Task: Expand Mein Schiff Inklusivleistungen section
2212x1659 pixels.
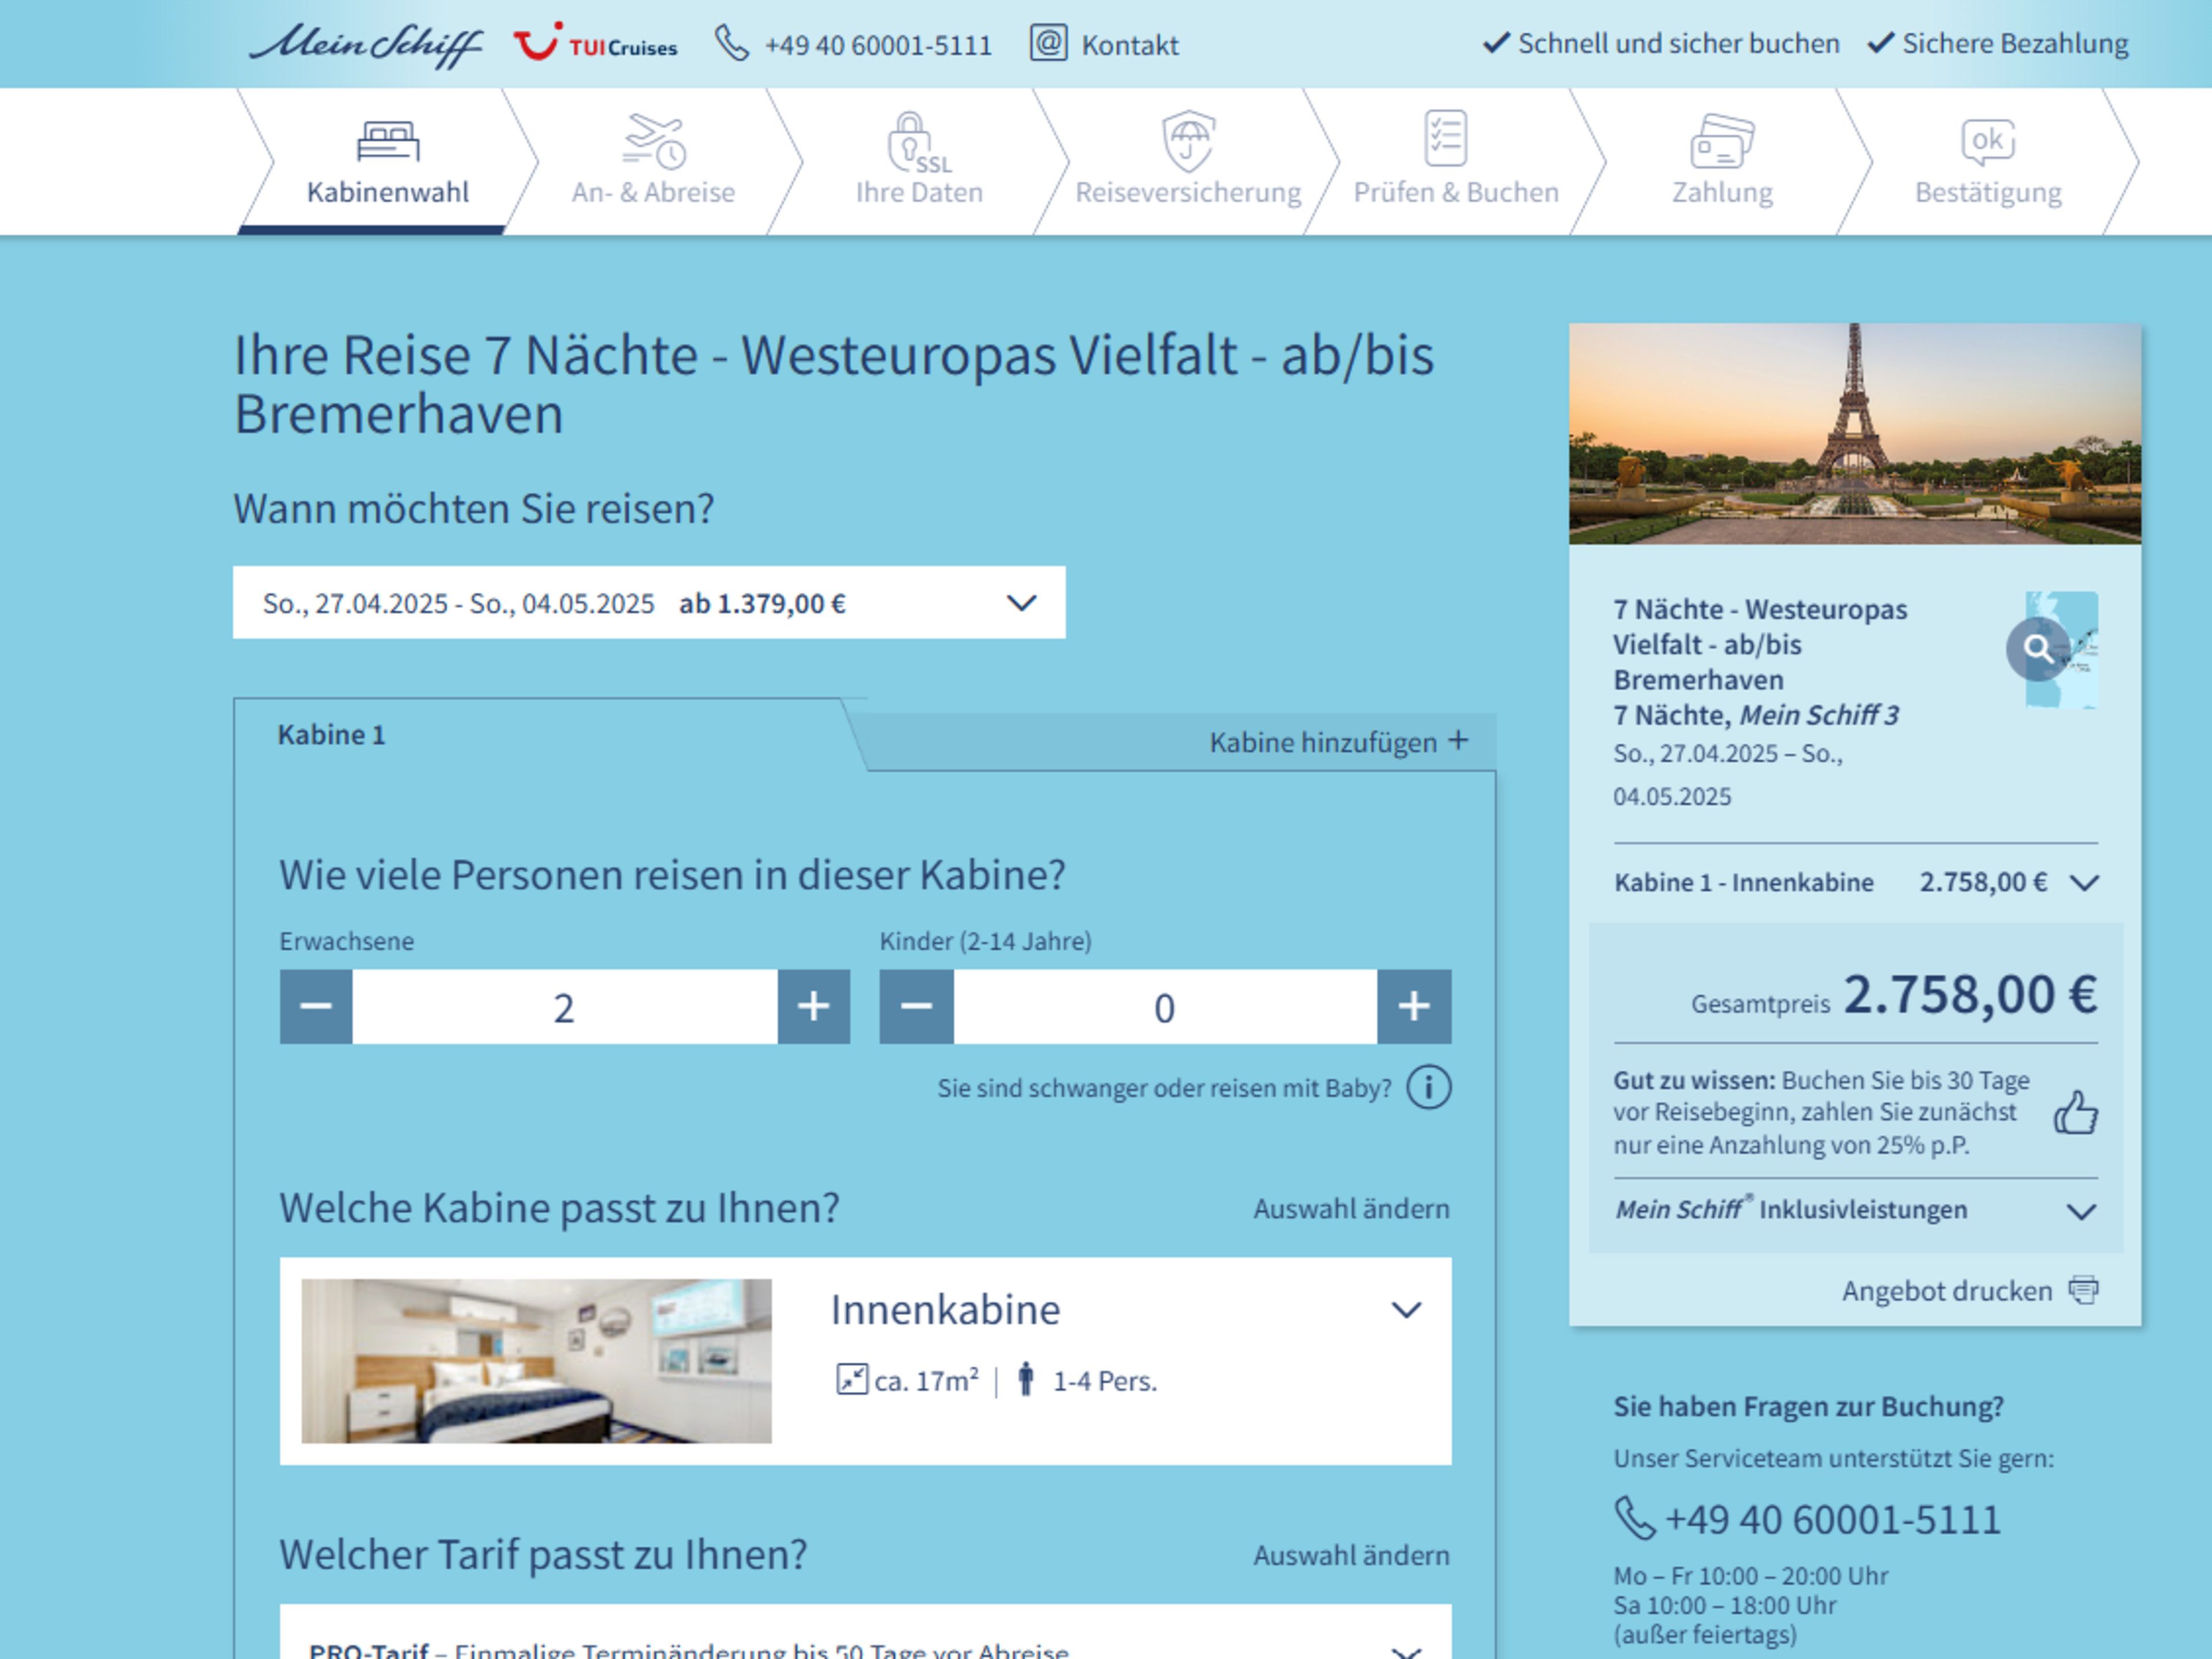Action: click(x=2081, y=1211)
